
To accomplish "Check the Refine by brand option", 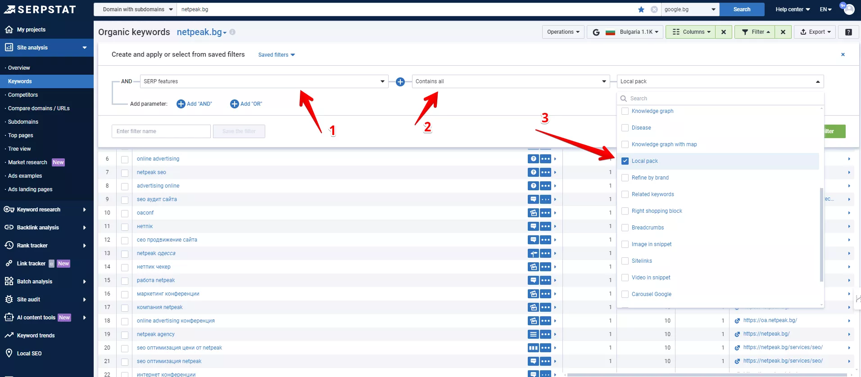I will 625,178.
